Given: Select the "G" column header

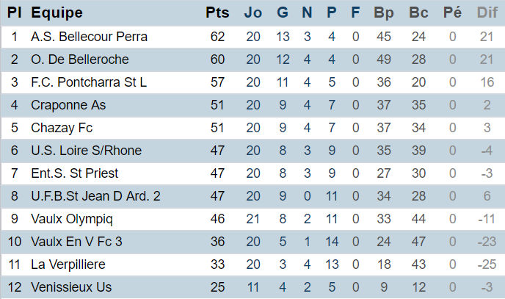Looking at the screenshot, I should coord(283,12).
